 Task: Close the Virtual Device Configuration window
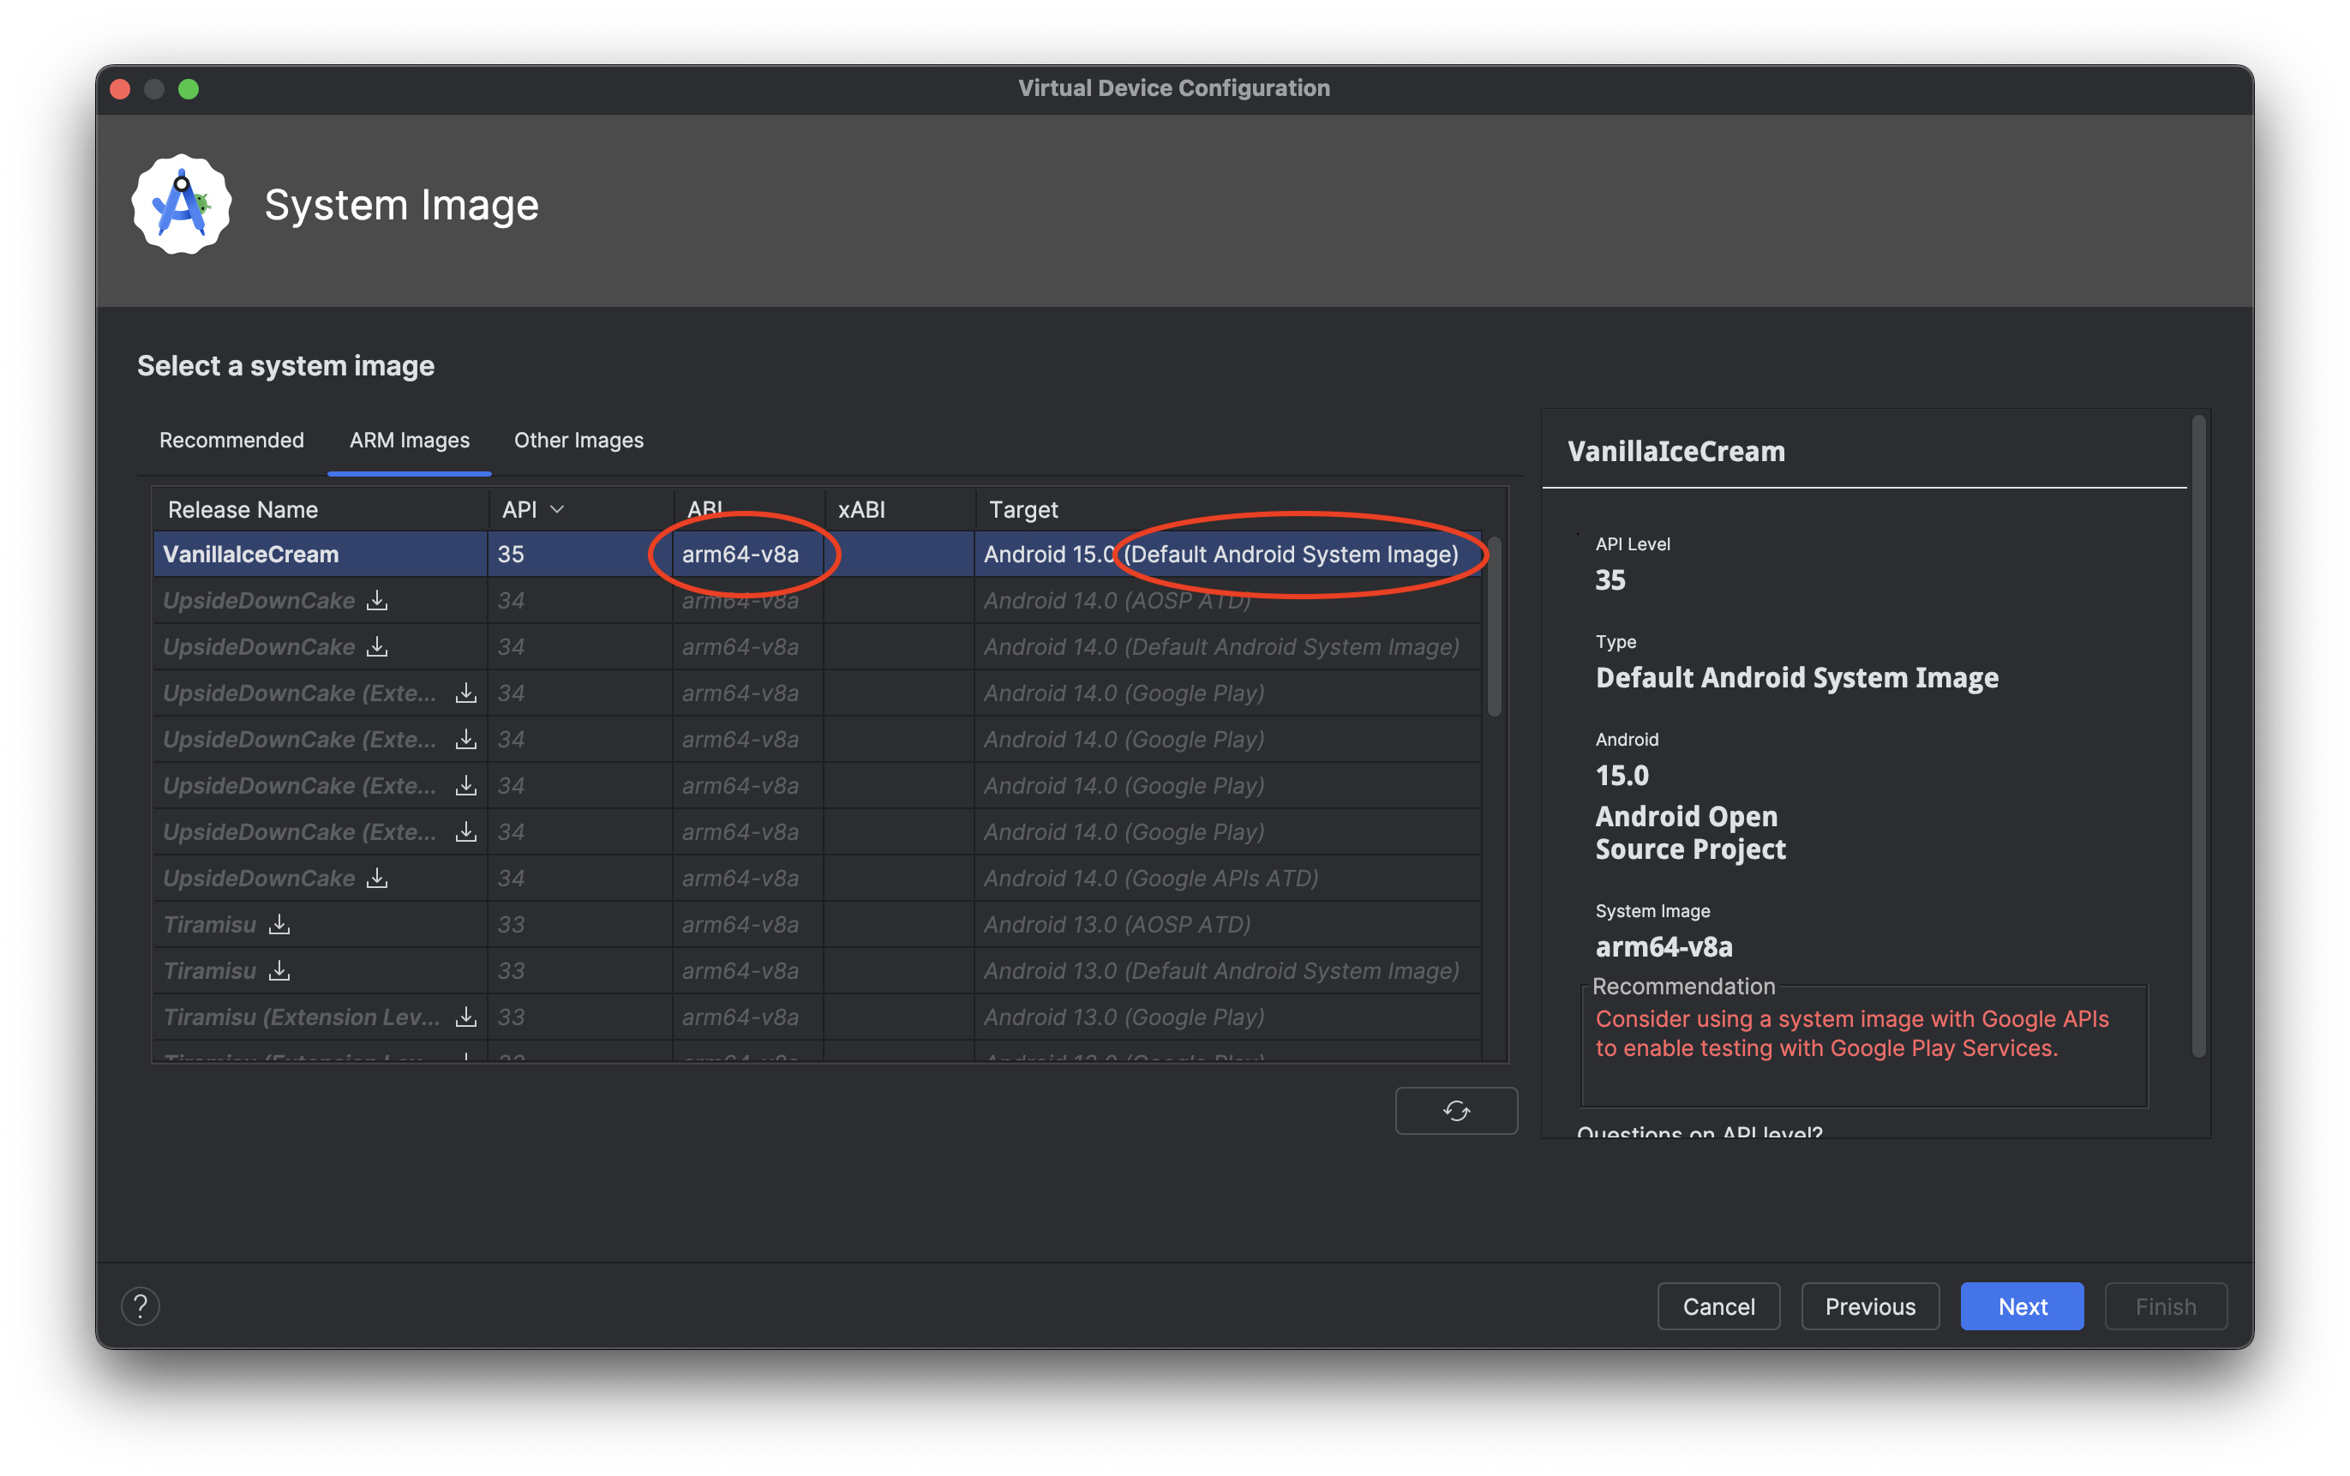click(x=121, y=89)
